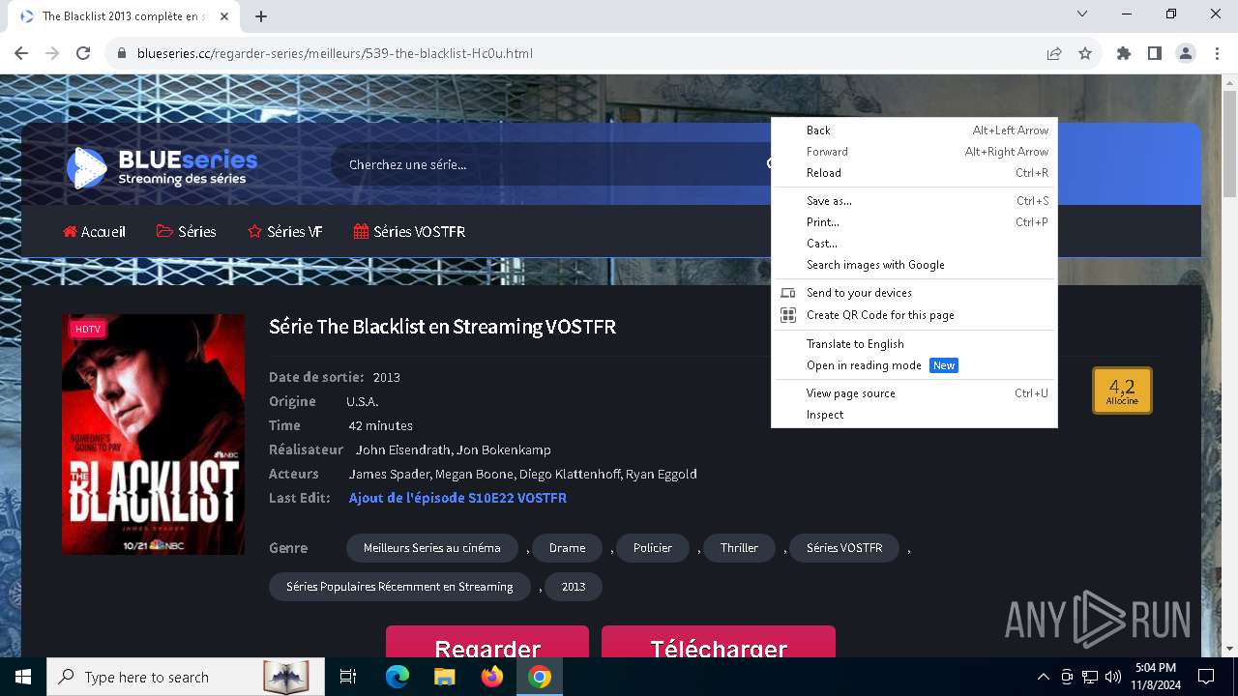Choose 'Print...' in context menu
Screen dimensions: 1238x696
pyautogui.click(x=914, y=222)
